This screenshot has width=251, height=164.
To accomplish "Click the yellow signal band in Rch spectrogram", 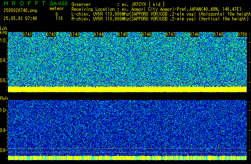I will [127, 158].
